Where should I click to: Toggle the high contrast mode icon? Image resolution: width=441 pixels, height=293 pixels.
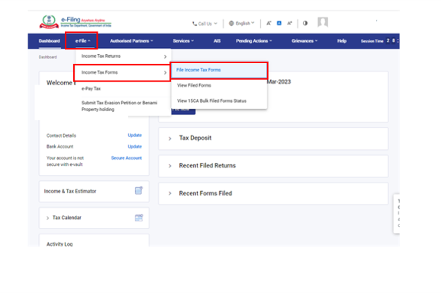[305, 24]
